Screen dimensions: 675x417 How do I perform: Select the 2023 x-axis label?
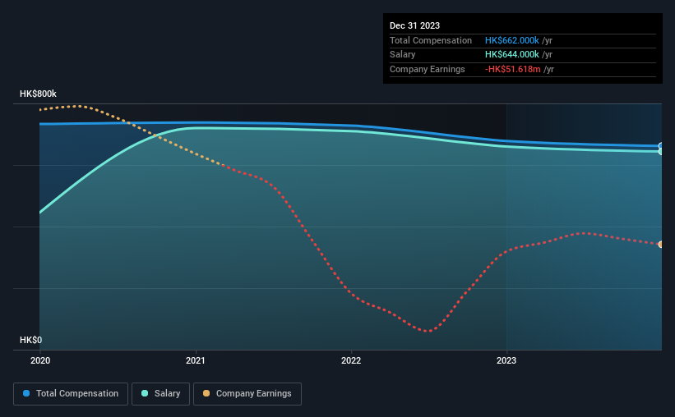coord(506,360)
